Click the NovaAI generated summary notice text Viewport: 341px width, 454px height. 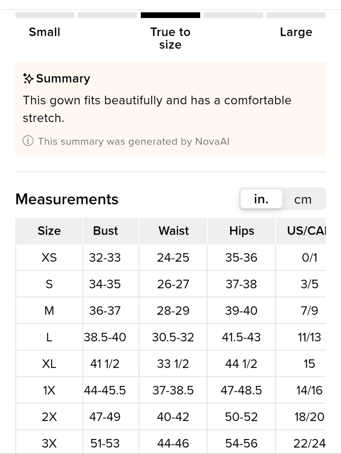[x=134, y=141]
